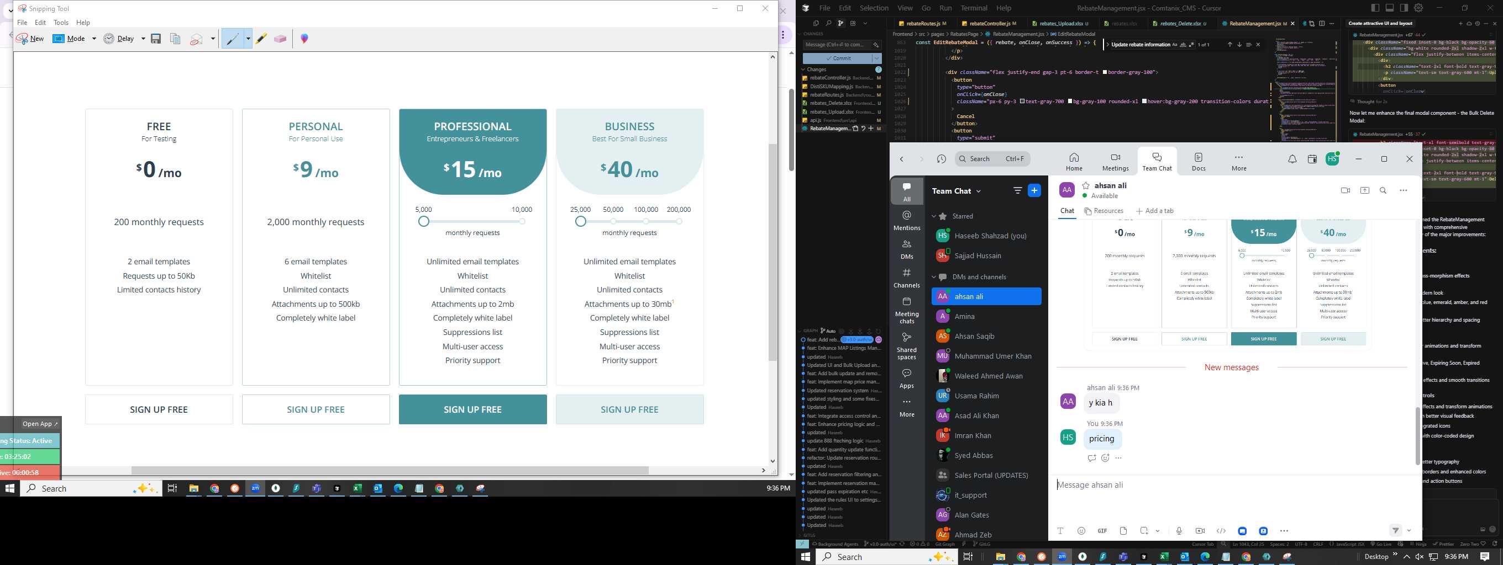Click the audio message microphone icon
The width and height of the screenshot is (1503, 565).
pos(1179,531)
